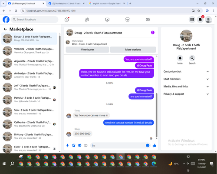217x174 pixels.
Task: Focus the Search Facebook field
Action: (x=35, y=20)
